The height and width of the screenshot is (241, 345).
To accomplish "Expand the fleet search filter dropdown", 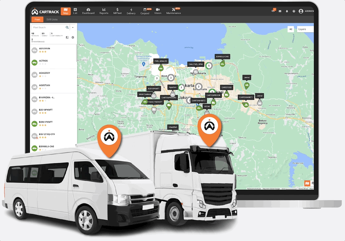I will pyautogui.click(x=73, y=27).
